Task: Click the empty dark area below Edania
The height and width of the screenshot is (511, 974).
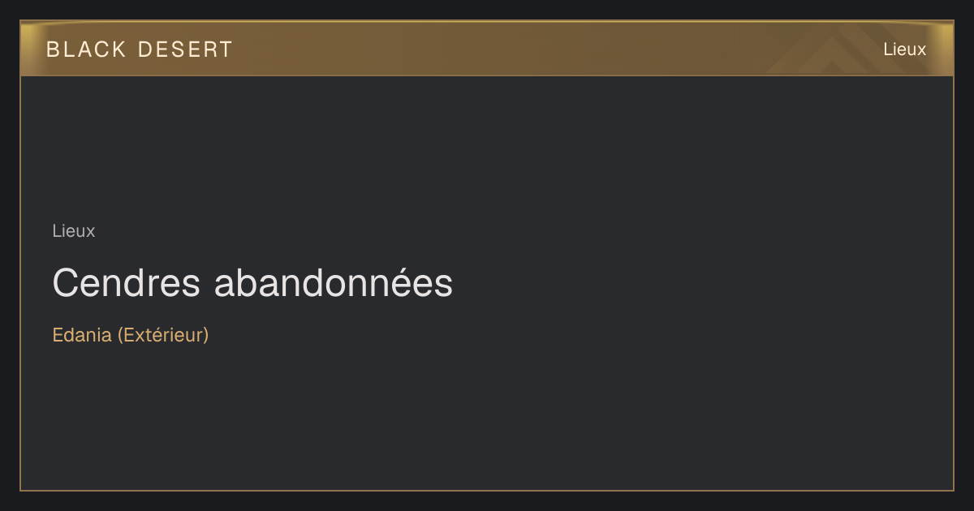Action: click(x=487, y=418)
